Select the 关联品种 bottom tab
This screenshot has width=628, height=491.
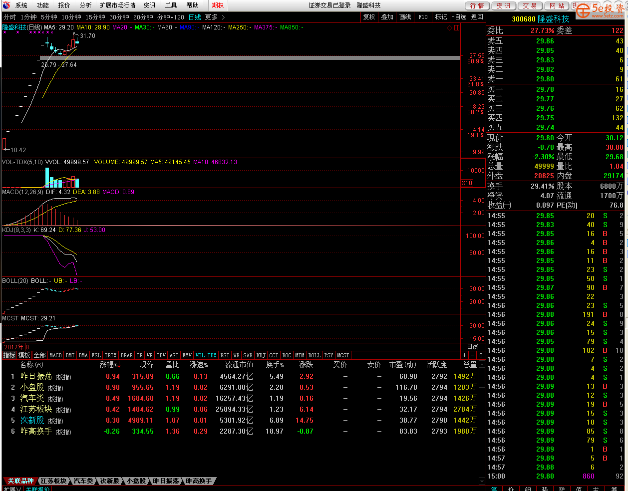[x=20, y=481]
